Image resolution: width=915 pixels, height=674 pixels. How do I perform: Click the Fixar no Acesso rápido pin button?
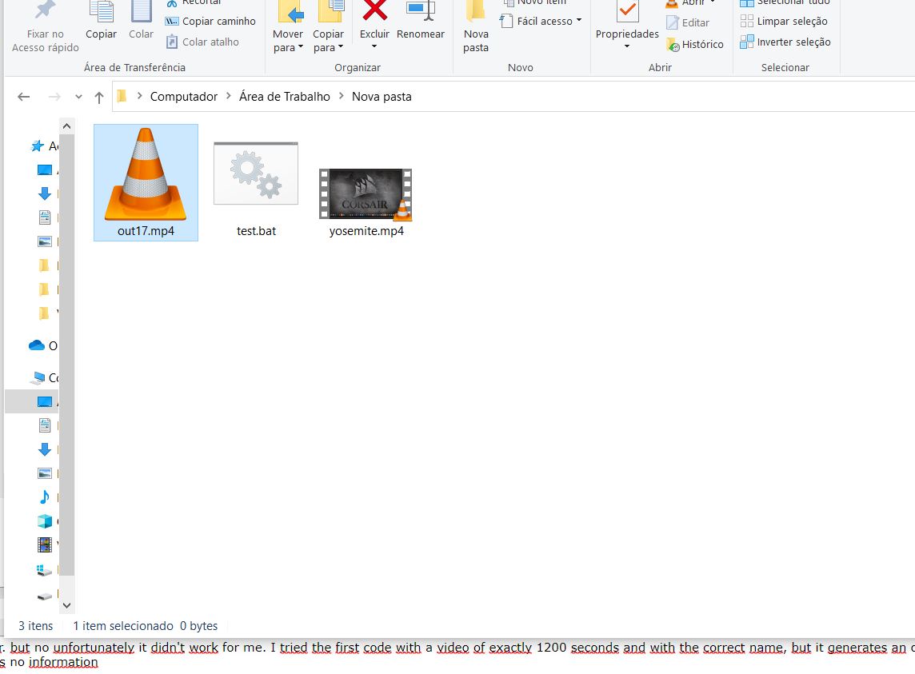coord(45,27)
